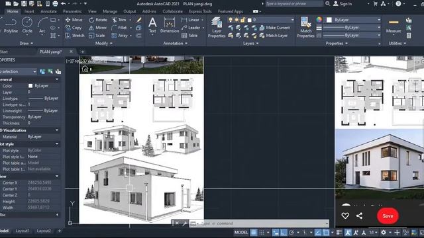Click the Save icon in Quick Access toolbar
Image resolution: width=424 pixels, height=238 pixels.
pyautogui.click(x=24, y=3)
